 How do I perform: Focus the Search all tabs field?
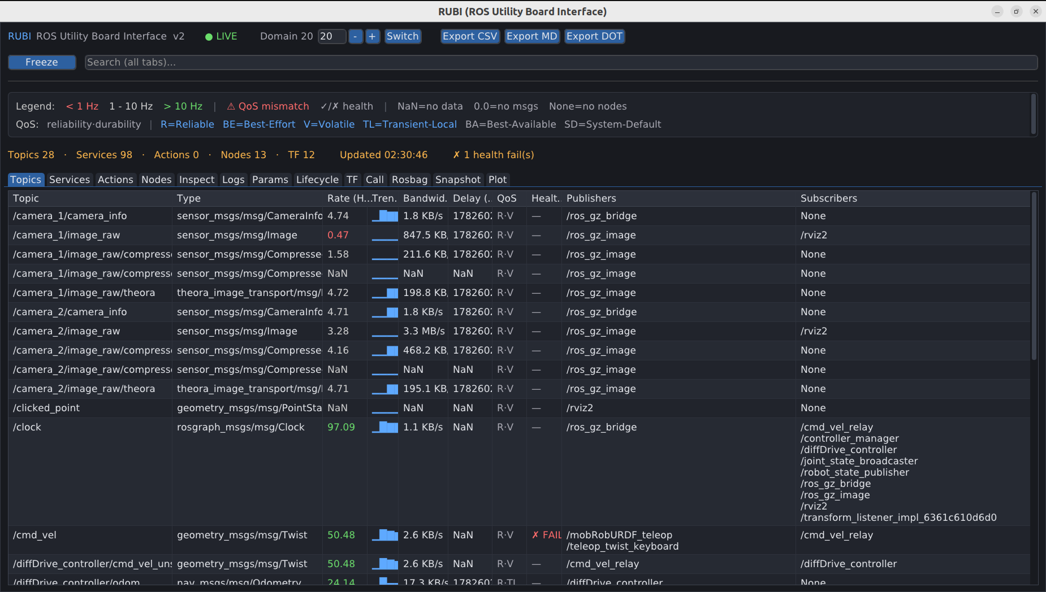[x=561, y=62]
